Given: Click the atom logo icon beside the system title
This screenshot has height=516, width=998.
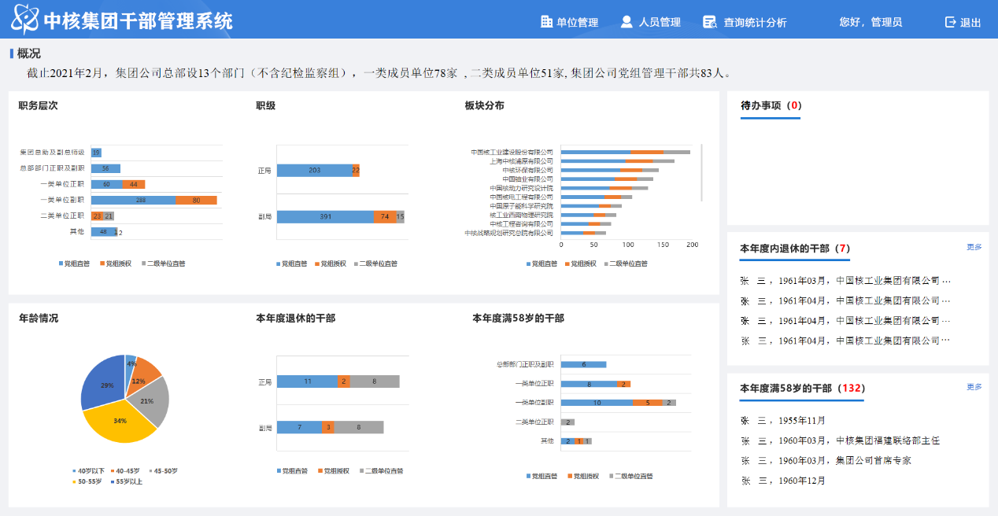Looking at the screenshot, I should click(x=24, y=19).
